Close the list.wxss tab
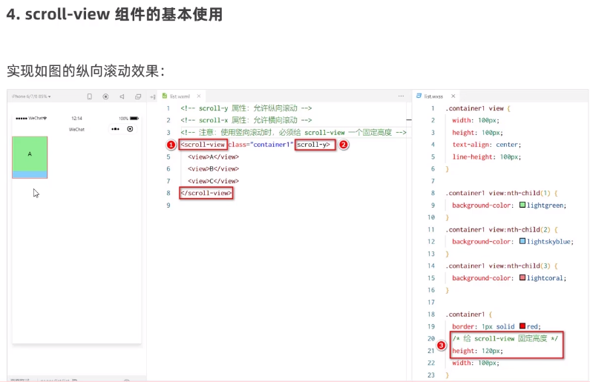This screenshot has height=382, width=590. [453, 96]
